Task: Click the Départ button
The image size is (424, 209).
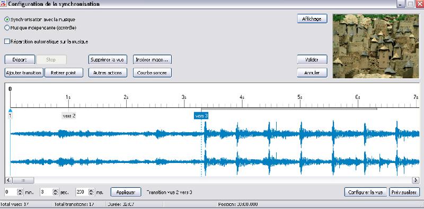Action: coord(20,60)
